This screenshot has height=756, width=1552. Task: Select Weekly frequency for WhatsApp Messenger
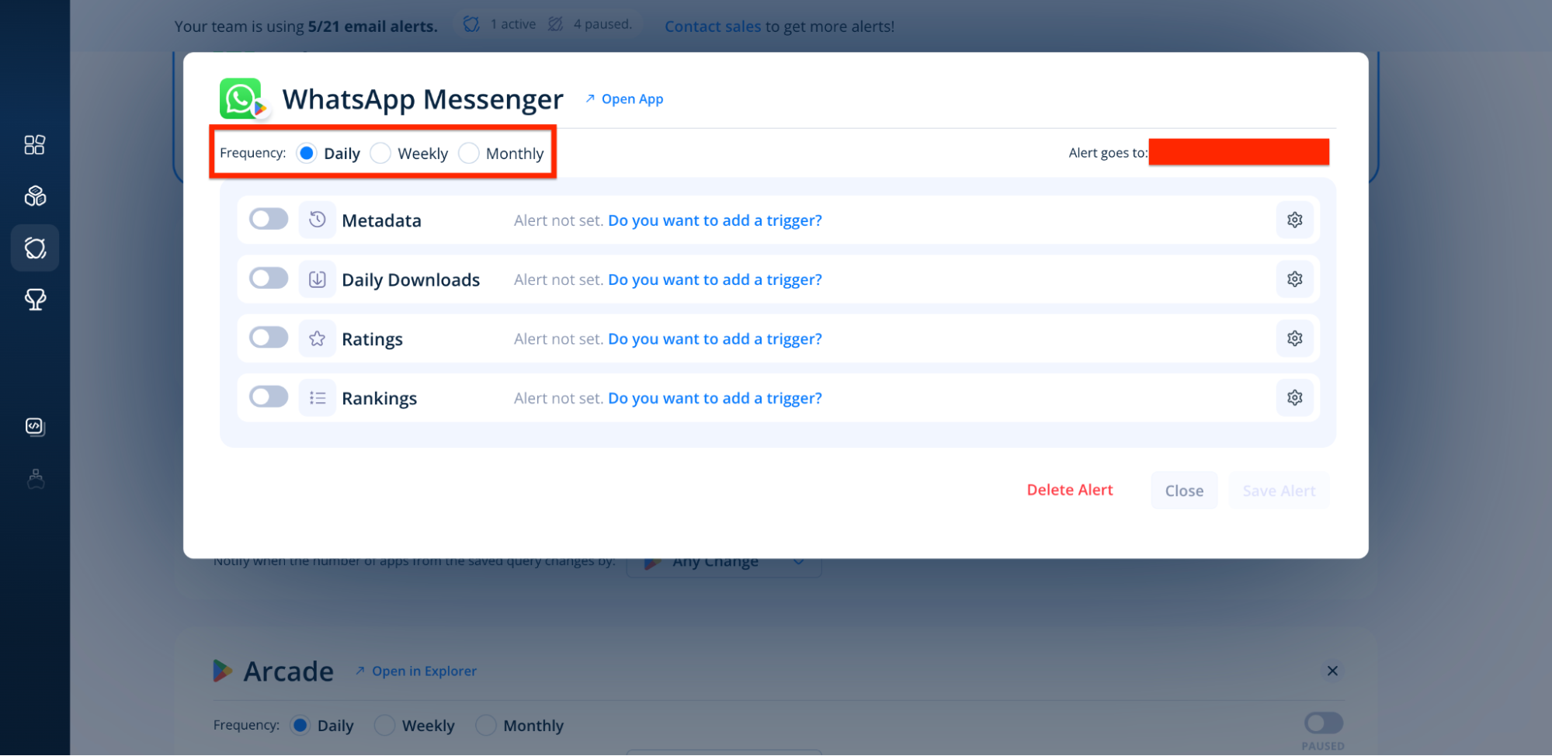click(x=380, y=154)
